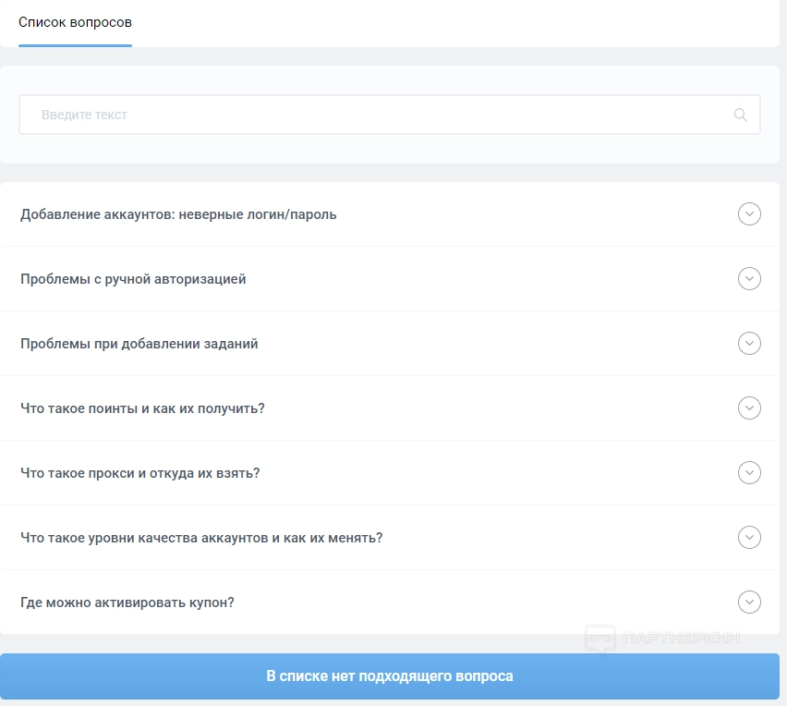Click the magnifier search icon

(740, 115)
